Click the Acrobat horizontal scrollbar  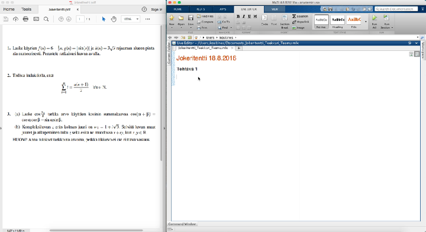[x=96, y=230]
